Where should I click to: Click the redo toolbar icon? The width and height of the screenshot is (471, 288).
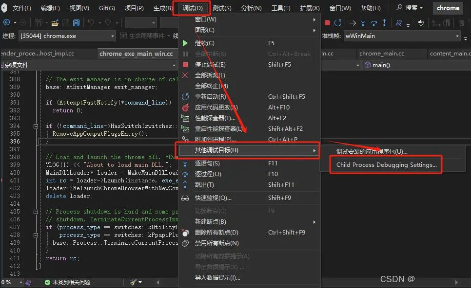coord(108,22)
